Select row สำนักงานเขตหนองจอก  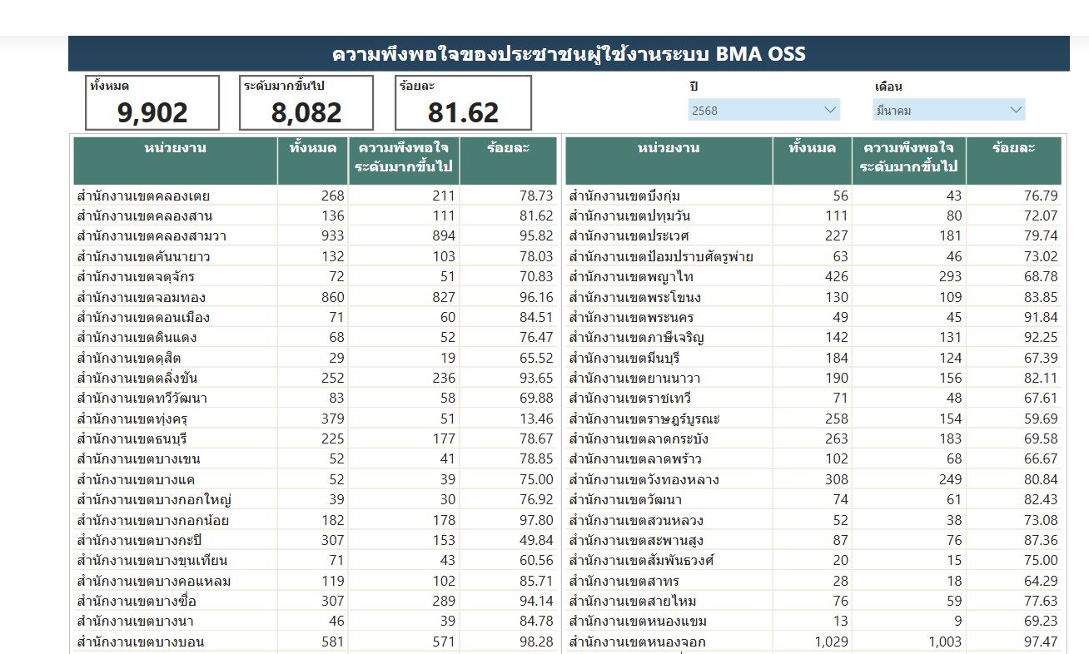813,642
